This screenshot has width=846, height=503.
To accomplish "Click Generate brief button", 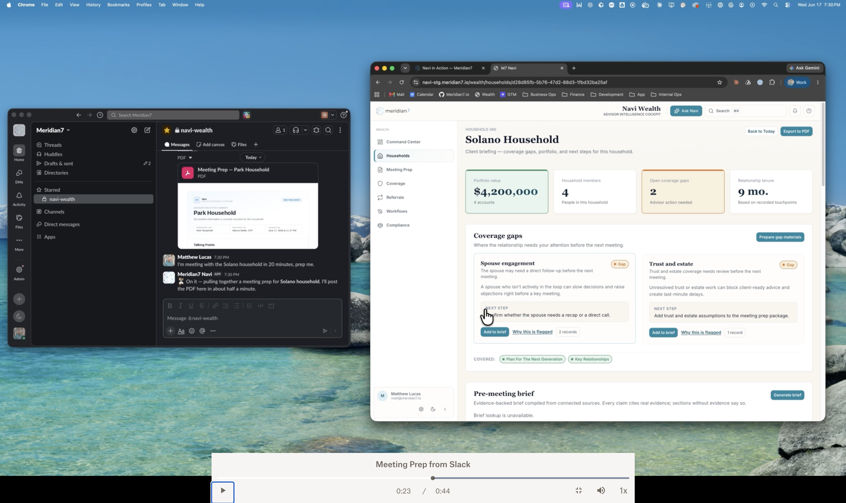I will click(x=787, y=395).
